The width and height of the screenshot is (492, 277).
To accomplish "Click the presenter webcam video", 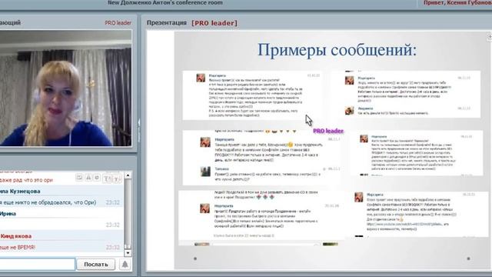I will (x=65, y=88).
